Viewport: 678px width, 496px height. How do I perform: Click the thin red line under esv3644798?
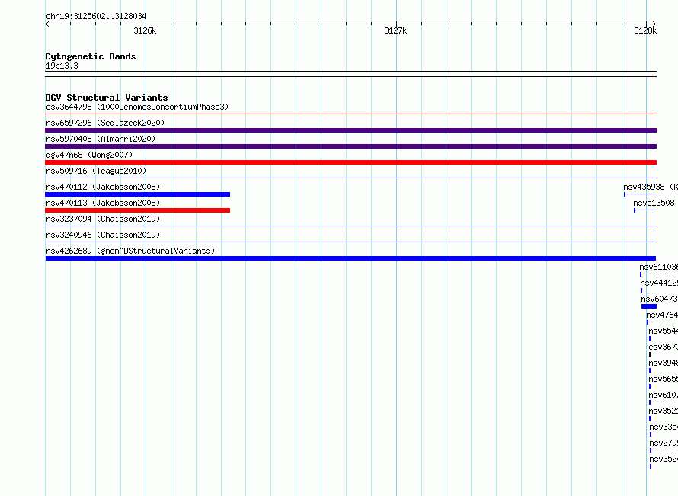(x=350, y=114)
